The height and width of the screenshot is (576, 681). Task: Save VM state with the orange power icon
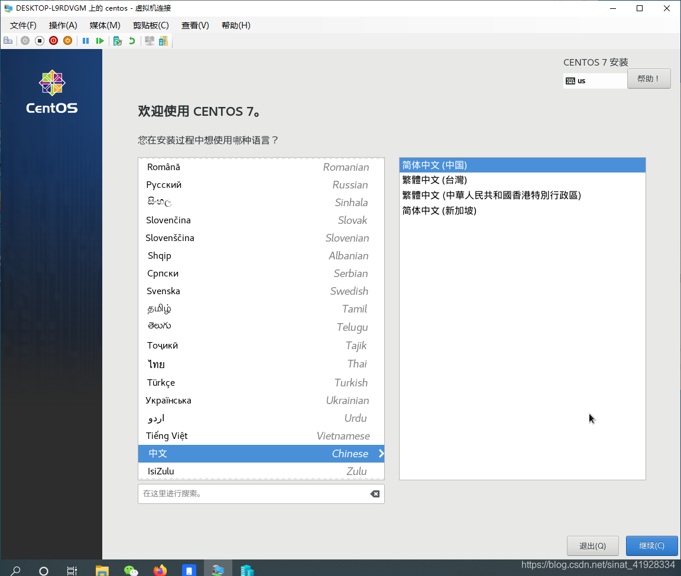[x=68, y=41]
